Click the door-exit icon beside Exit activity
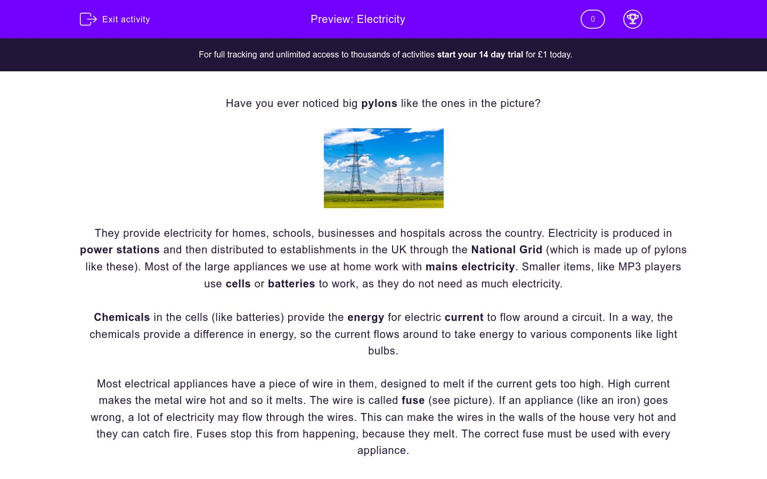 [88, 19]
